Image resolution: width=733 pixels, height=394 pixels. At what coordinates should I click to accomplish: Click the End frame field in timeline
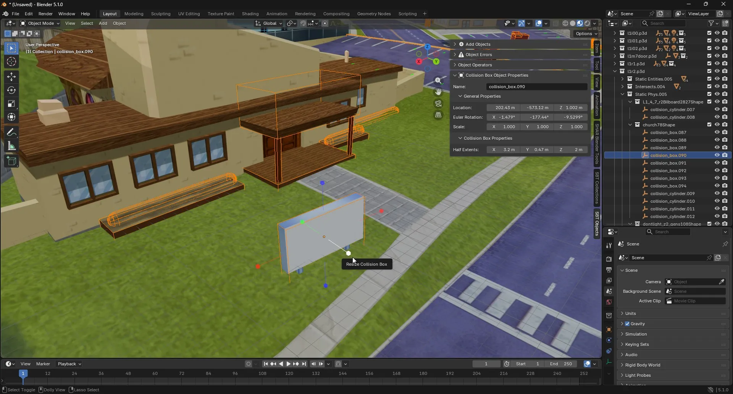(561, 364)
